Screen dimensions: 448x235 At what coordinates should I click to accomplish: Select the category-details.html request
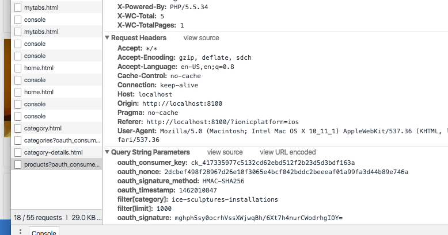point(56,152)
